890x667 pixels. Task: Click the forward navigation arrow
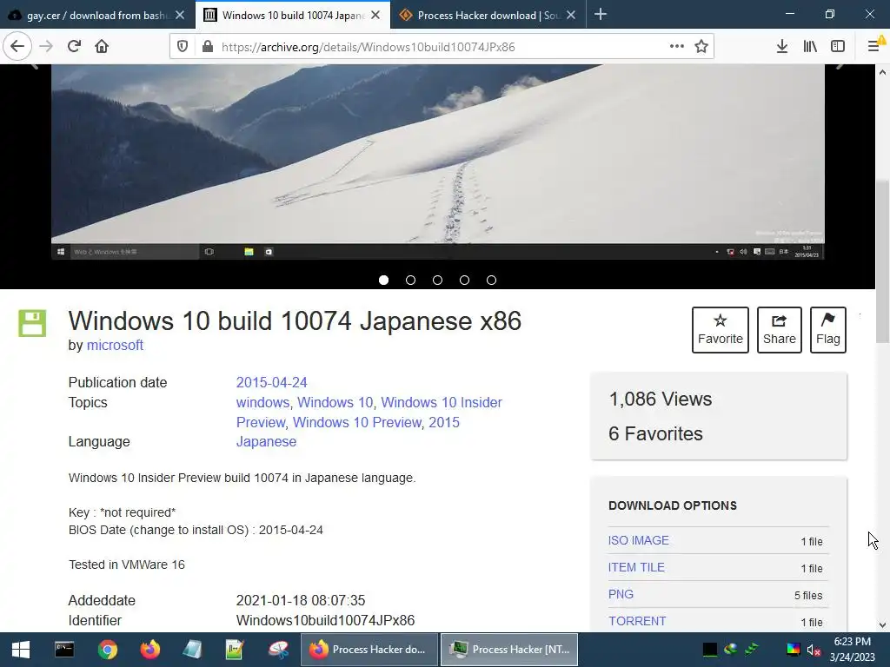coord(46,46)
